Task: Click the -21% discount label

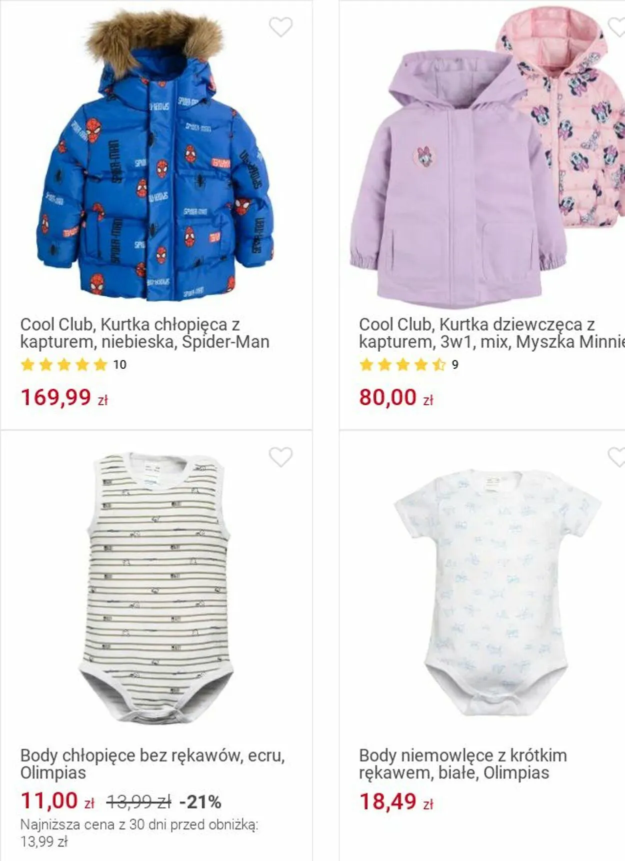Action: [x=200, y=802]
